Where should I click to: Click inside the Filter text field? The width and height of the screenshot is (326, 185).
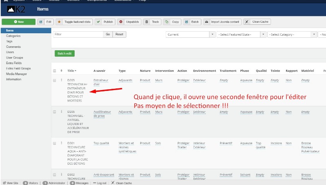[78, 34]
